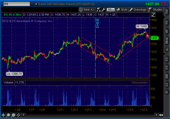Click the 12/19 date axis label
The image size is (170, 119).
coord(144,110)
